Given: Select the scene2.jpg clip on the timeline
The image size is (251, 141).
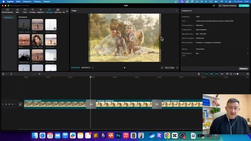Looking at the screenshot, I should 124,104.
